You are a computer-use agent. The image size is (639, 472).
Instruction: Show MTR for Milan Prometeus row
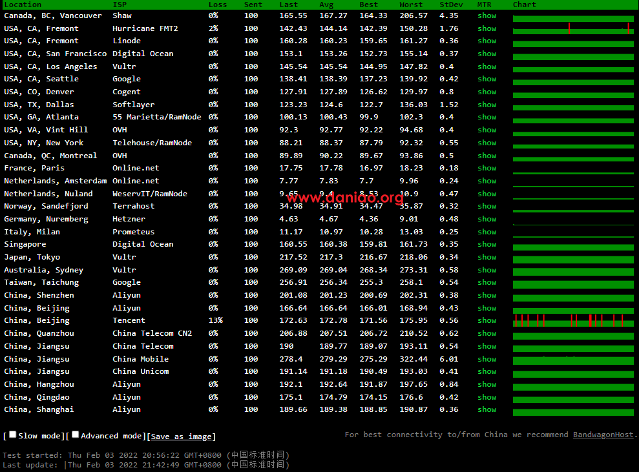pos(487,232)
